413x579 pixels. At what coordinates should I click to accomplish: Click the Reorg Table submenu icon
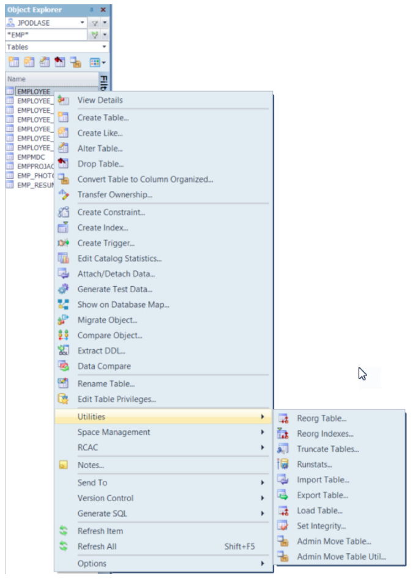click(x=283, y=418)
